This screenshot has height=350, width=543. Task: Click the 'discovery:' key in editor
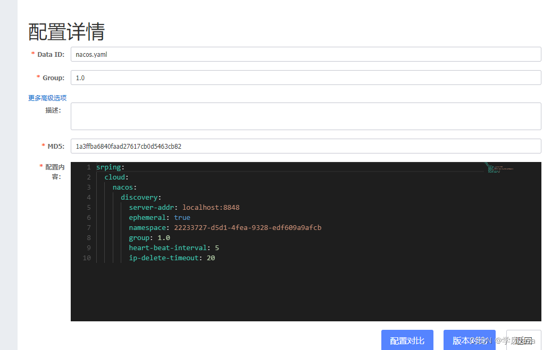pyautogui.click(x=139, y=197)
